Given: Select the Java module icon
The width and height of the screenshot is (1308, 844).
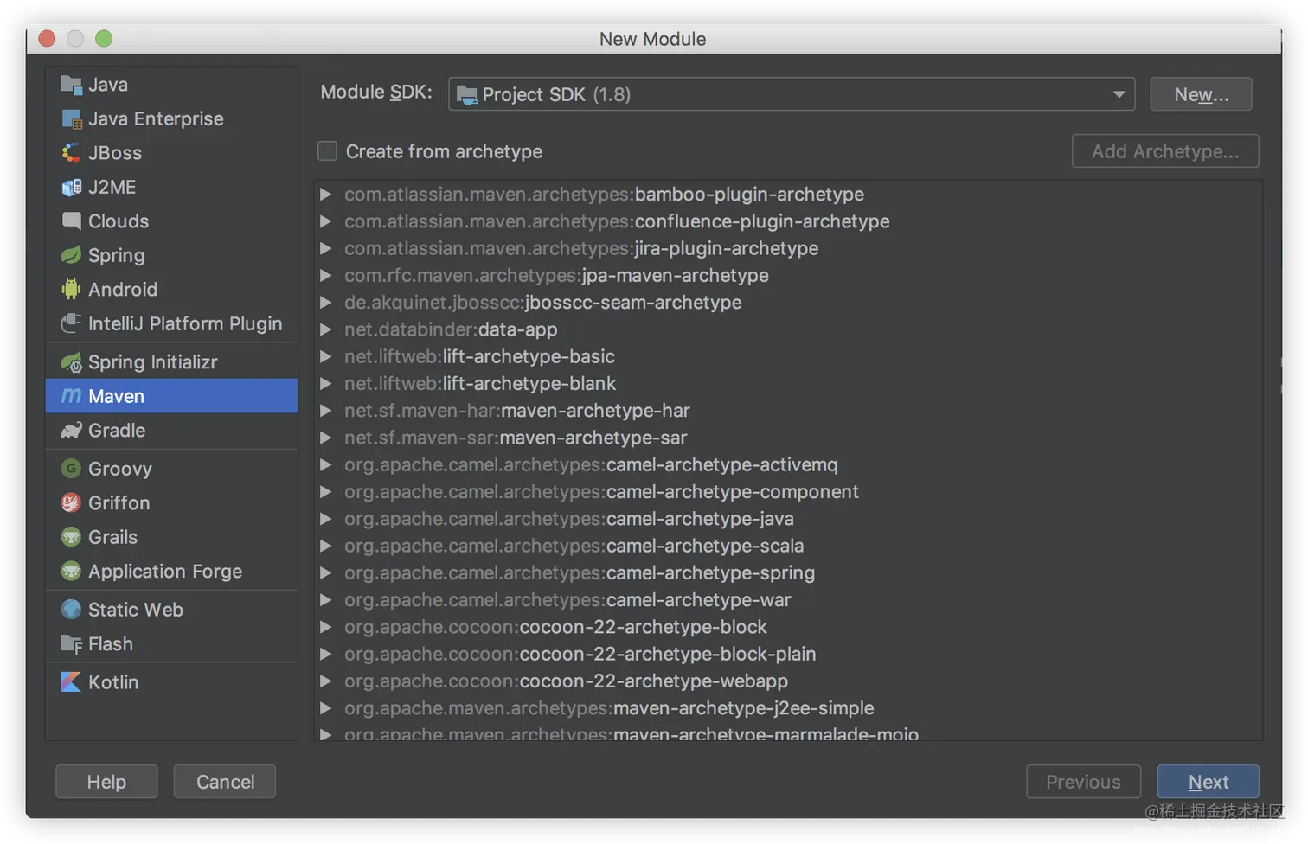Looking at the screenshot, I should click(x=71, y=85).
